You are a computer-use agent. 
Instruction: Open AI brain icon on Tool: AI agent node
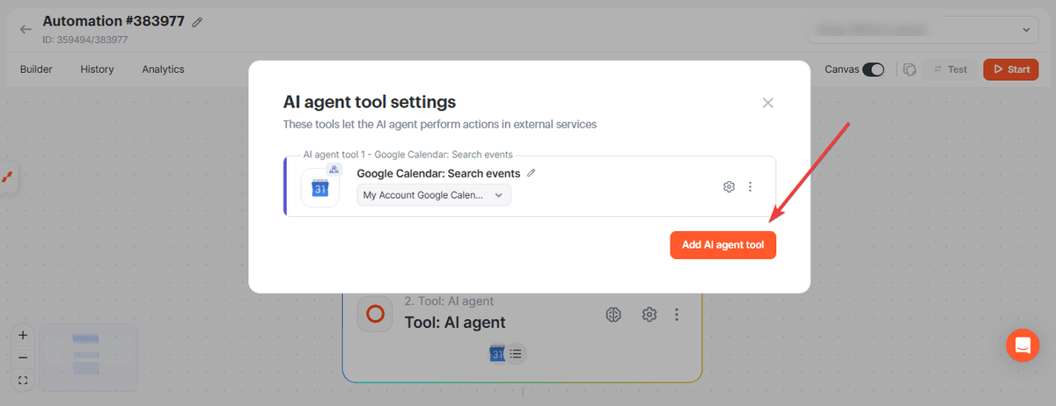click(615, 315)
